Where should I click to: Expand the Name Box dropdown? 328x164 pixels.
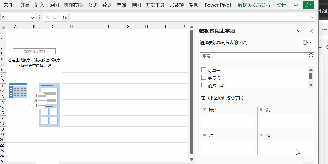coord(32,17)
